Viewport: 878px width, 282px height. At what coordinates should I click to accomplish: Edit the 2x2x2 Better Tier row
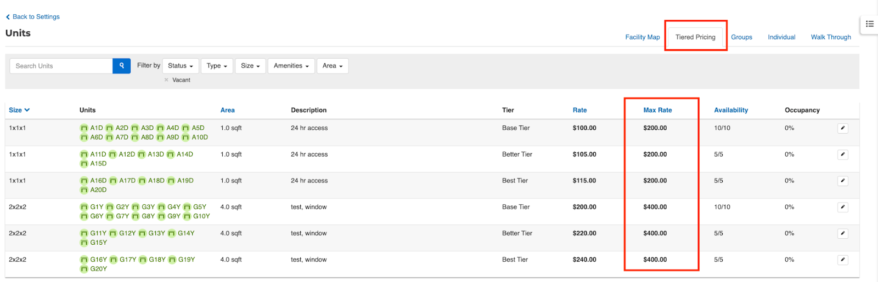tap(842, 233)
